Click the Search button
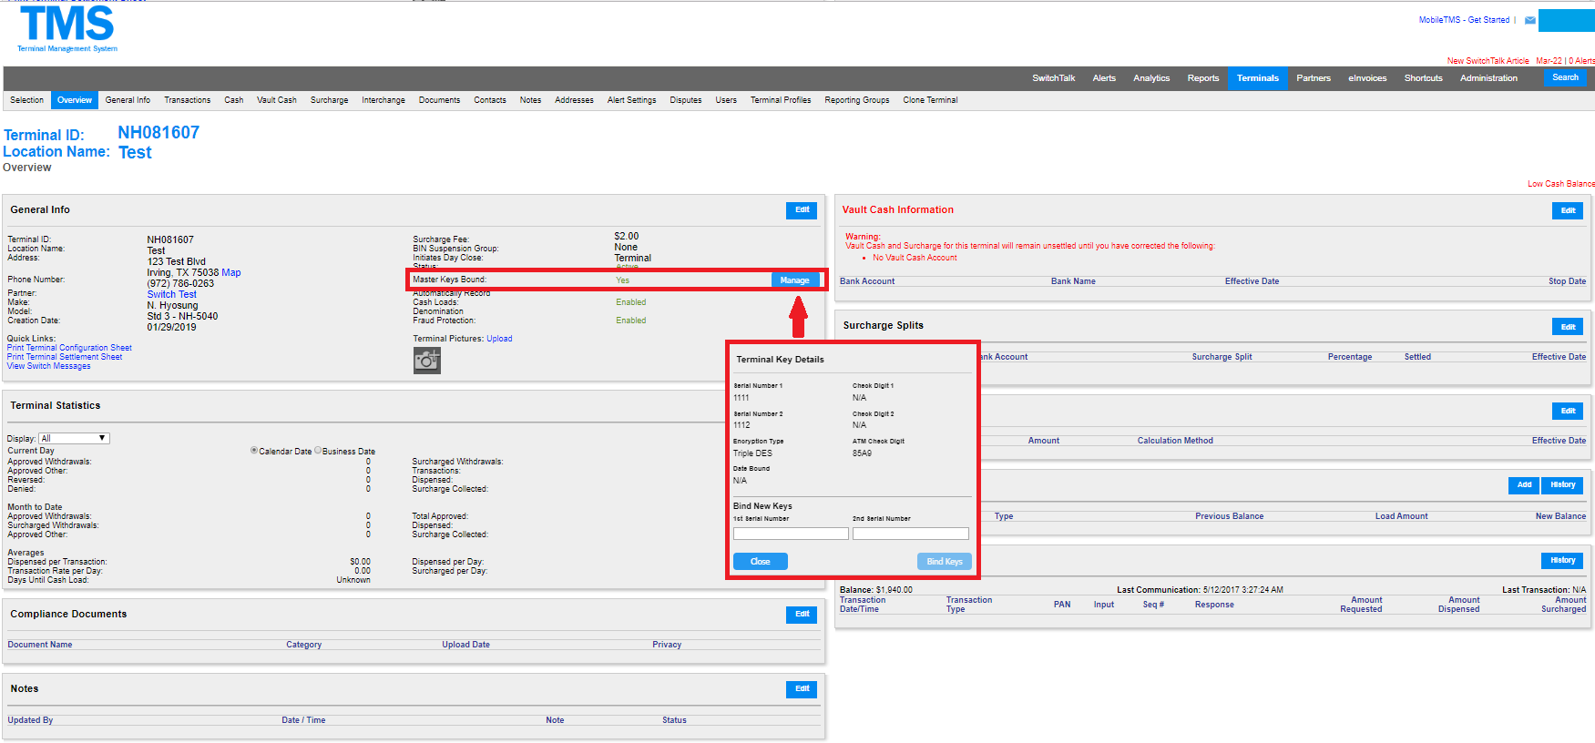The image size is (1595, 743). point(1565,77)
